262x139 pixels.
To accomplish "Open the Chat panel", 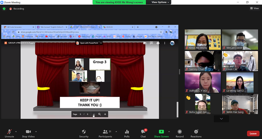I will pos(143,132).
